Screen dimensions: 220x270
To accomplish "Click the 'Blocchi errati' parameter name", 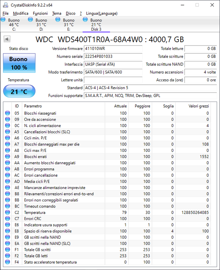I will tap(35, 157).
